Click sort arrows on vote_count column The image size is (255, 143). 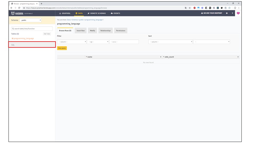[238, 57]
